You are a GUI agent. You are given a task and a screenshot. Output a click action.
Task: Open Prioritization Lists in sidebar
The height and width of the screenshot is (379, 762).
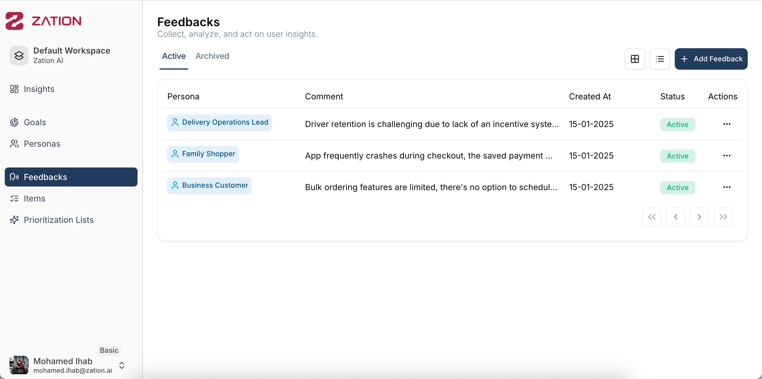click(59, 220)
